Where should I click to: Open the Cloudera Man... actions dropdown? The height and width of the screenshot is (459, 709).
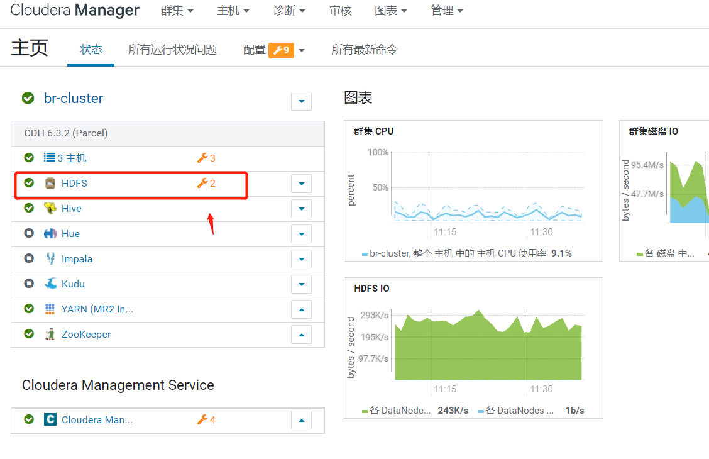(x=302, y=420)
